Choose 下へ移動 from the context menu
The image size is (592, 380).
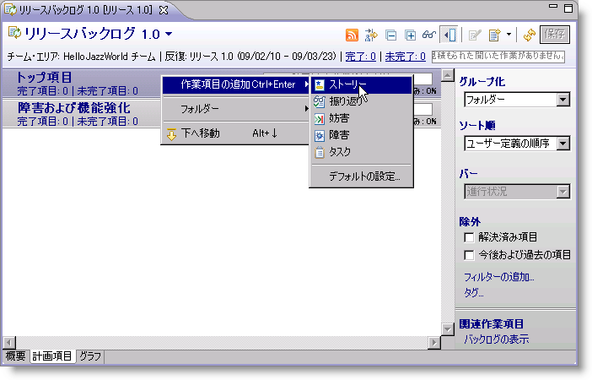click(236, 133)
